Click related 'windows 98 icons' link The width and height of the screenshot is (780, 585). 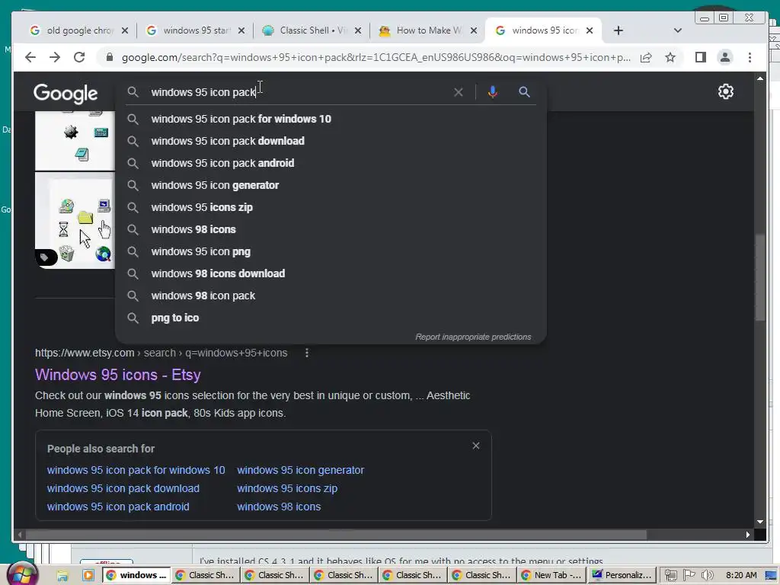click(x=279, y=507)
